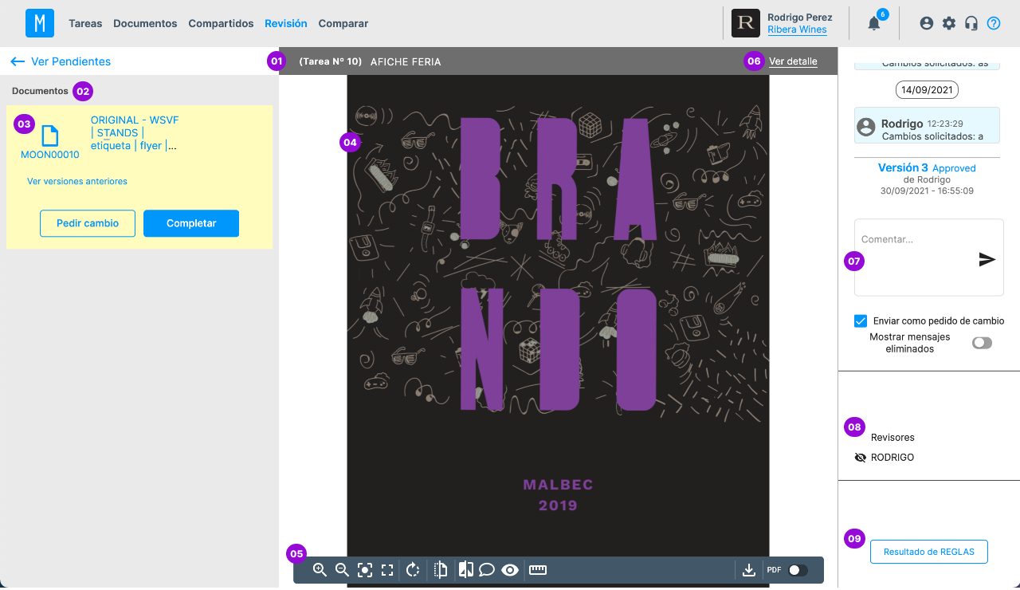This screenshot has width=1020, height=590.
Task: Click the headset support icon
Action: [x=971, y=23]
